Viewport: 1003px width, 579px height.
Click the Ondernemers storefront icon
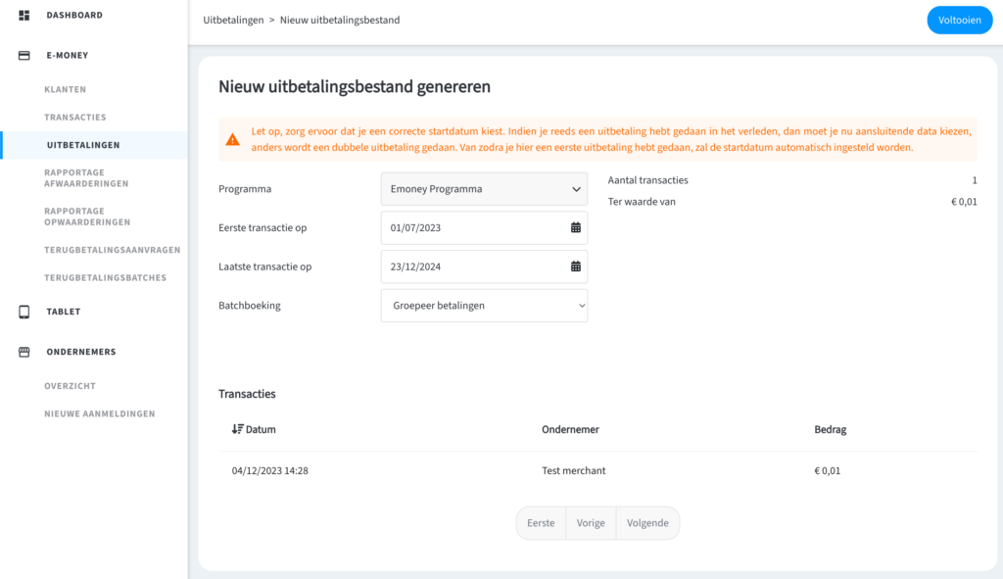click(24, 352)
